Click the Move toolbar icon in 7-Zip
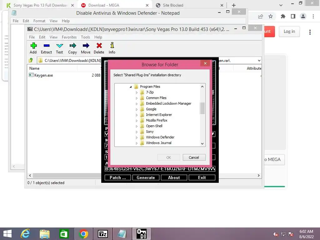 coord(86,48)
